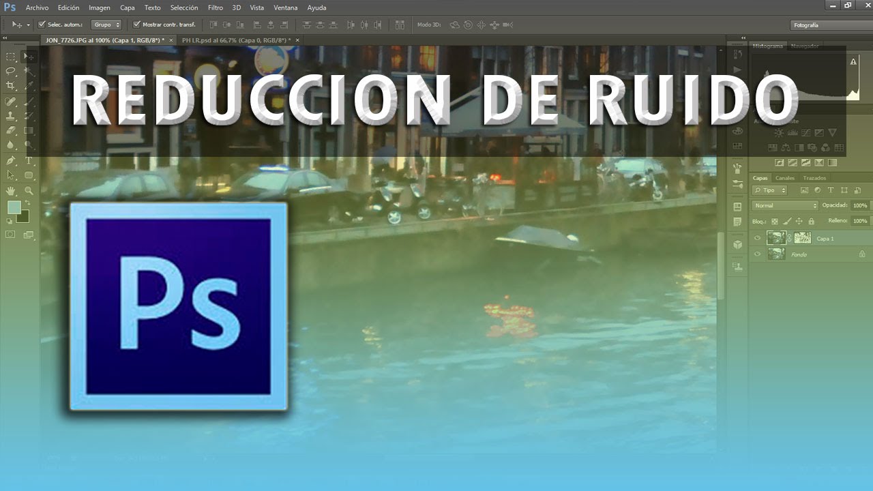Image resolution: width=873 pixels, height=491 pixels.
Task: Select the foreground color swatch
Action: point(14,208)
